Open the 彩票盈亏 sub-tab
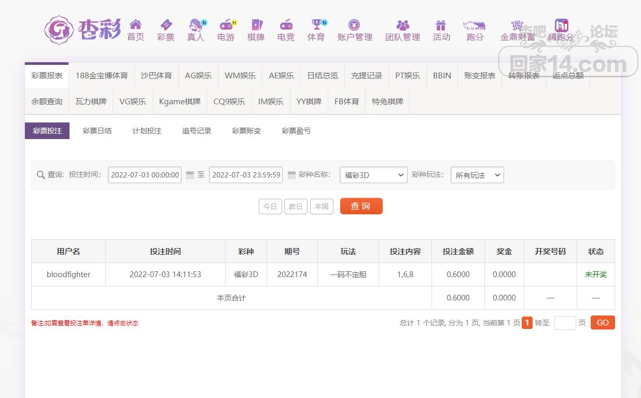The image size is (641, 398). pos(296,131)
